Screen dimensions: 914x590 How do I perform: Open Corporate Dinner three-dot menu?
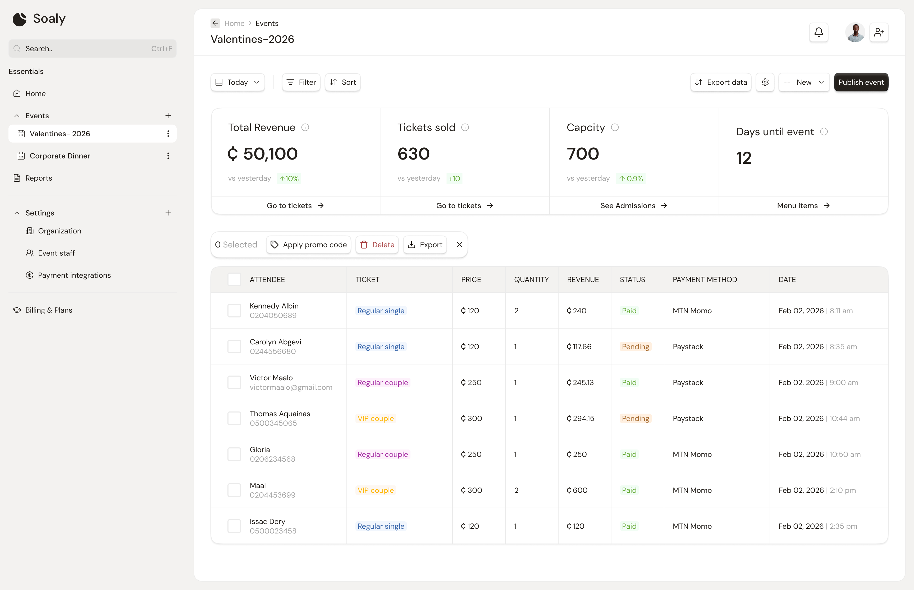[x=168, y=156]
